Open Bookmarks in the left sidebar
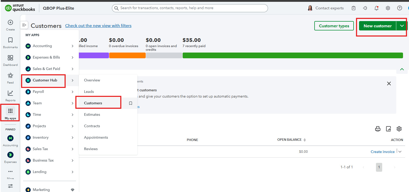 point(10,40)
